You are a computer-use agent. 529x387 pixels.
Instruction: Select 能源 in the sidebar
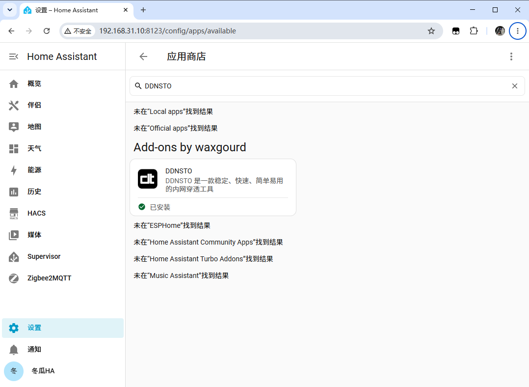pyautogui.click(x=34, y=170)
